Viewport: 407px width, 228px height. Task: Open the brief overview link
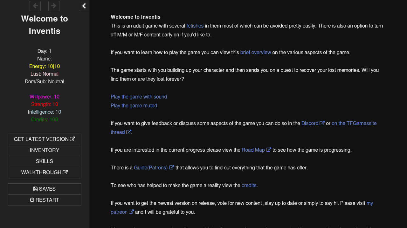pyautogui.click(x=256, y=53)
